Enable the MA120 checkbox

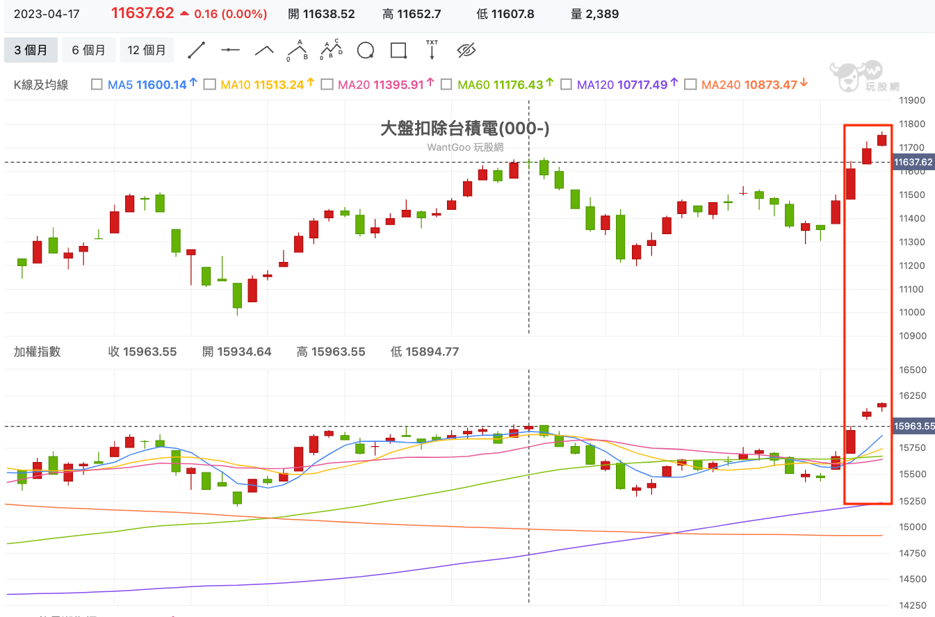pos(566,85)
